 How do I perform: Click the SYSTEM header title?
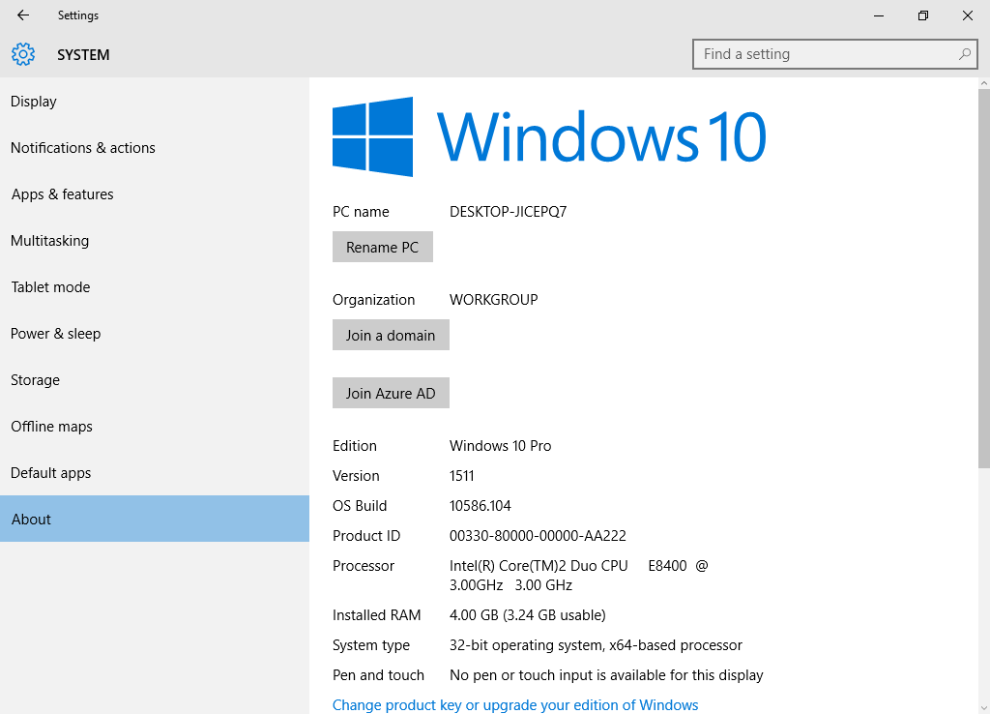[83, 55]
